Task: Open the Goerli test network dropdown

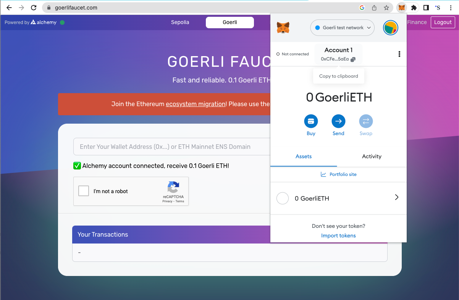Action: (x=343, y=28)
